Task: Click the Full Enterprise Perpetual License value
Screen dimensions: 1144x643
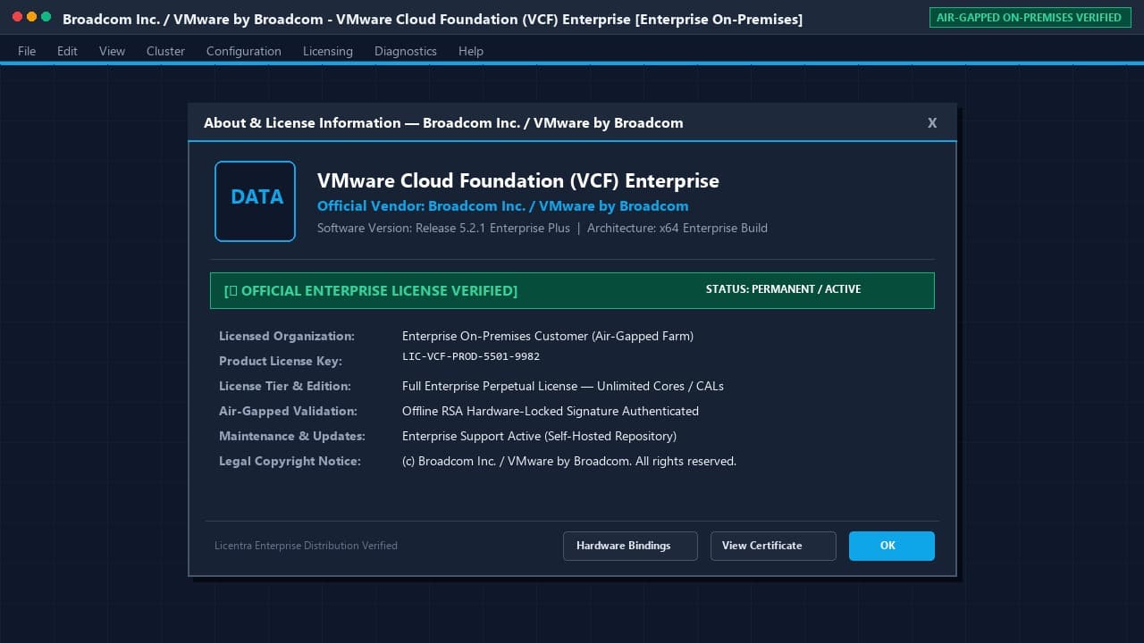Action: coord(563,386)
